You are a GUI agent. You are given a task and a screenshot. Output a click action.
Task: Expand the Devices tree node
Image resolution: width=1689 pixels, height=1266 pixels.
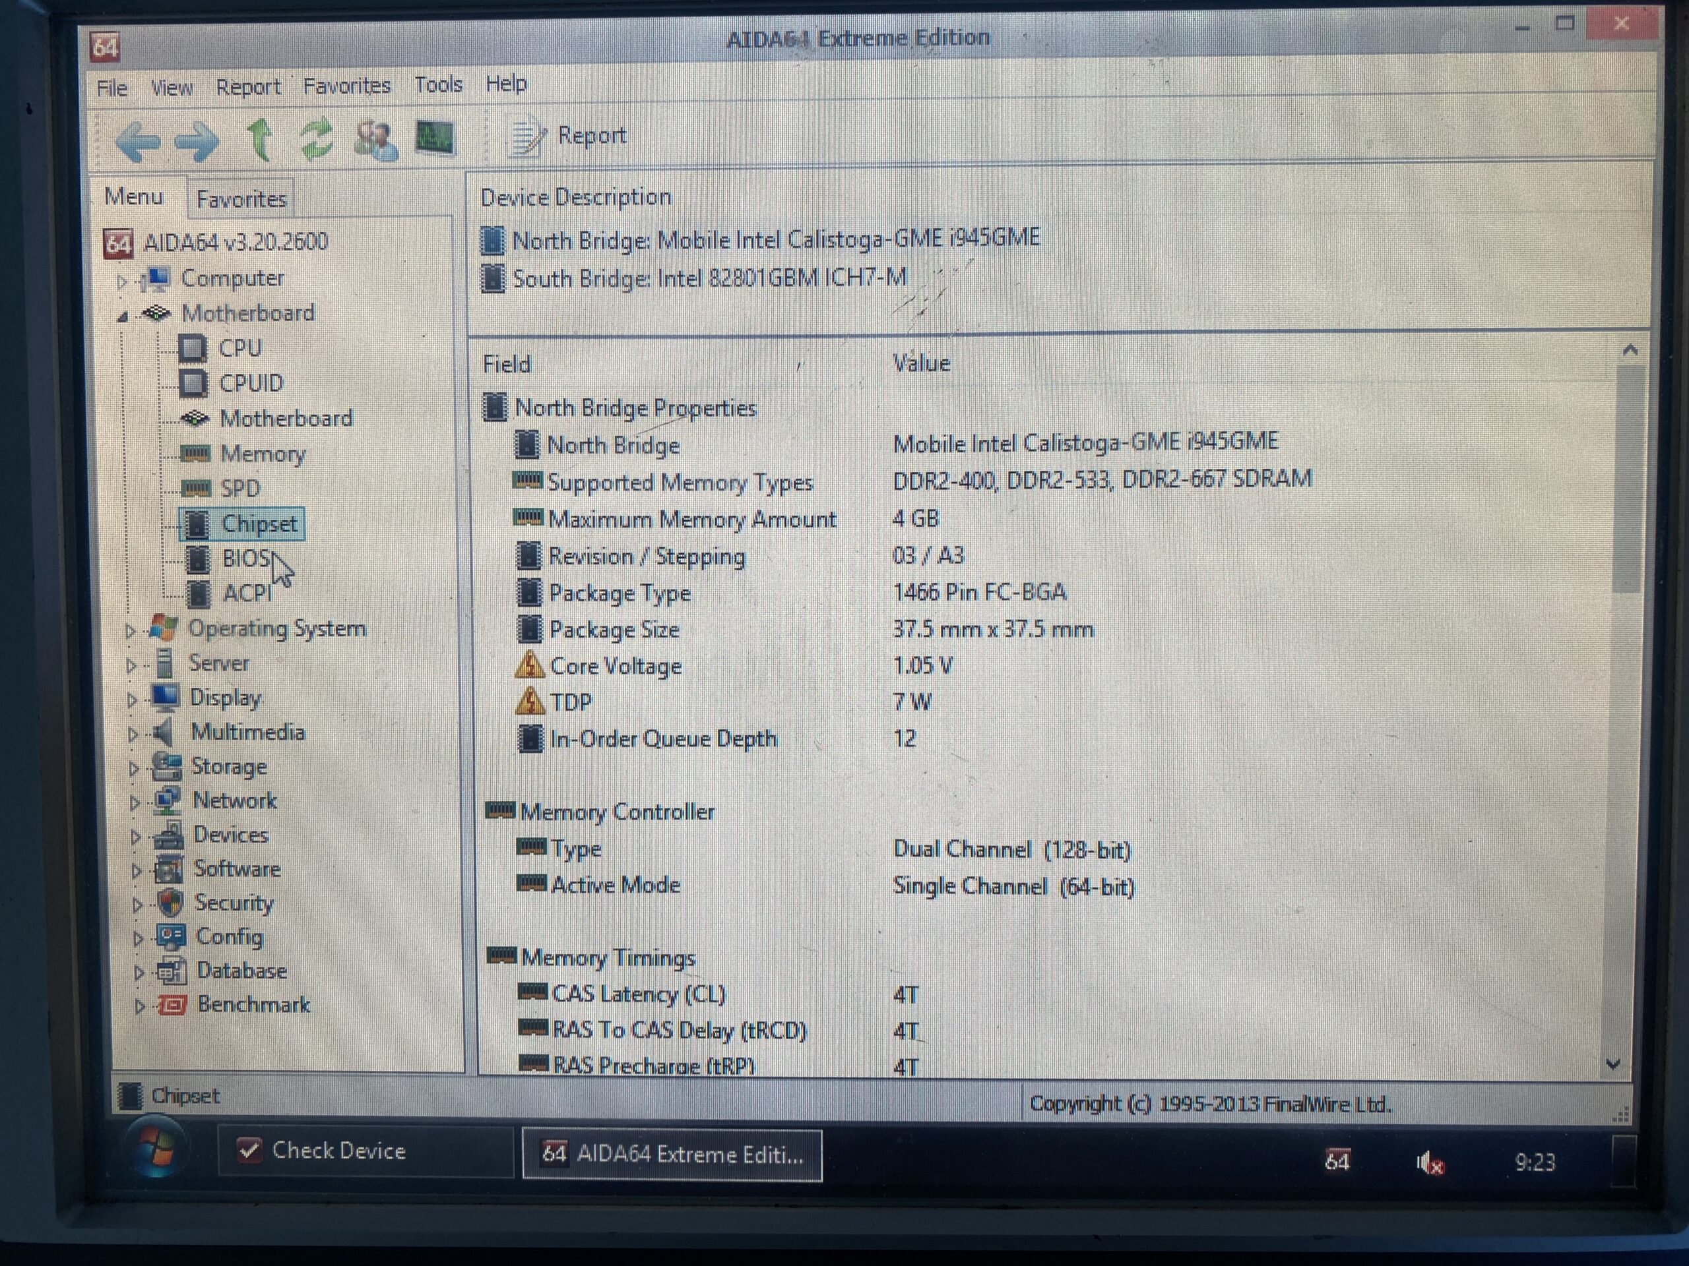point(136,837)
